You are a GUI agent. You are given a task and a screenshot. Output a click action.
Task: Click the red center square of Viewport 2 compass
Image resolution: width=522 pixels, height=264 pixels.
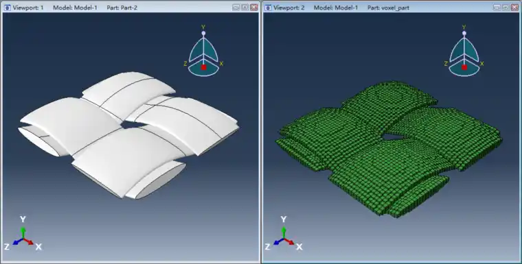click(464, 67)
